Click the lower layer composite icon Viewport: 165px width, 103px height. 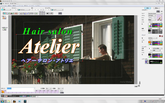coord(147,63)
